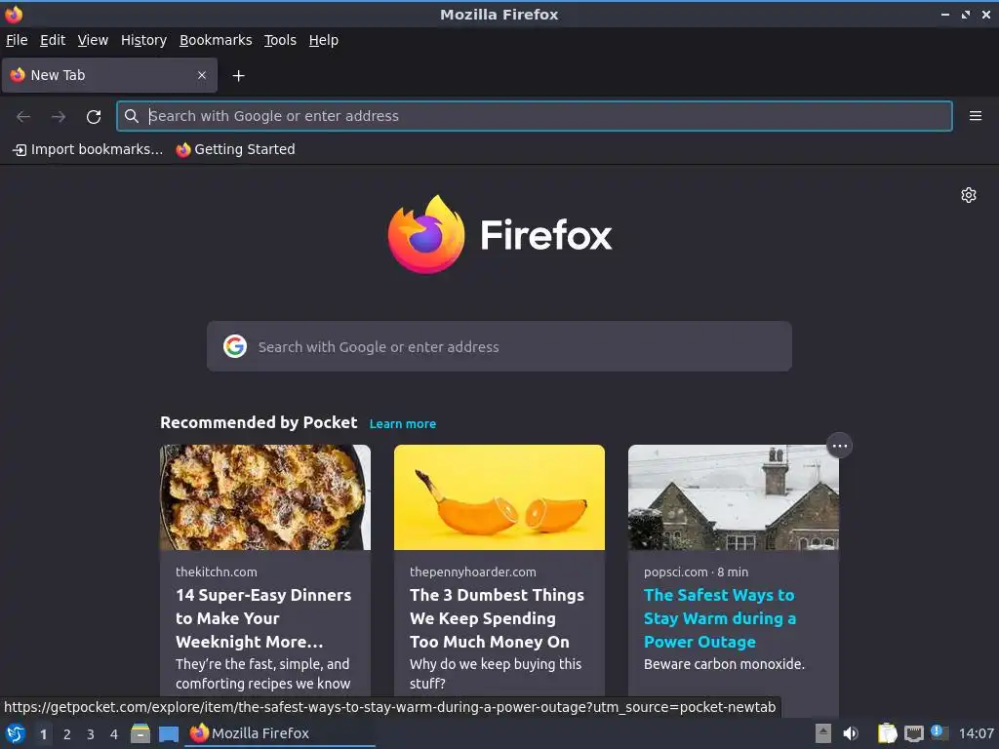The image size is (999, 749).
Task: Click the popsci.com · 8 min label
Action: (696, 572)
